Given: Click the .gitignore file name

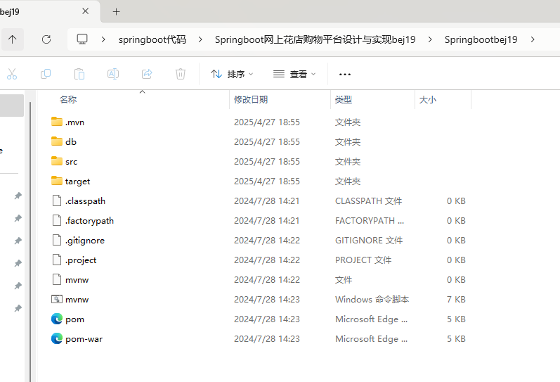Looking at the screenshot, I should pyautogui.click(x=84, y=241).
